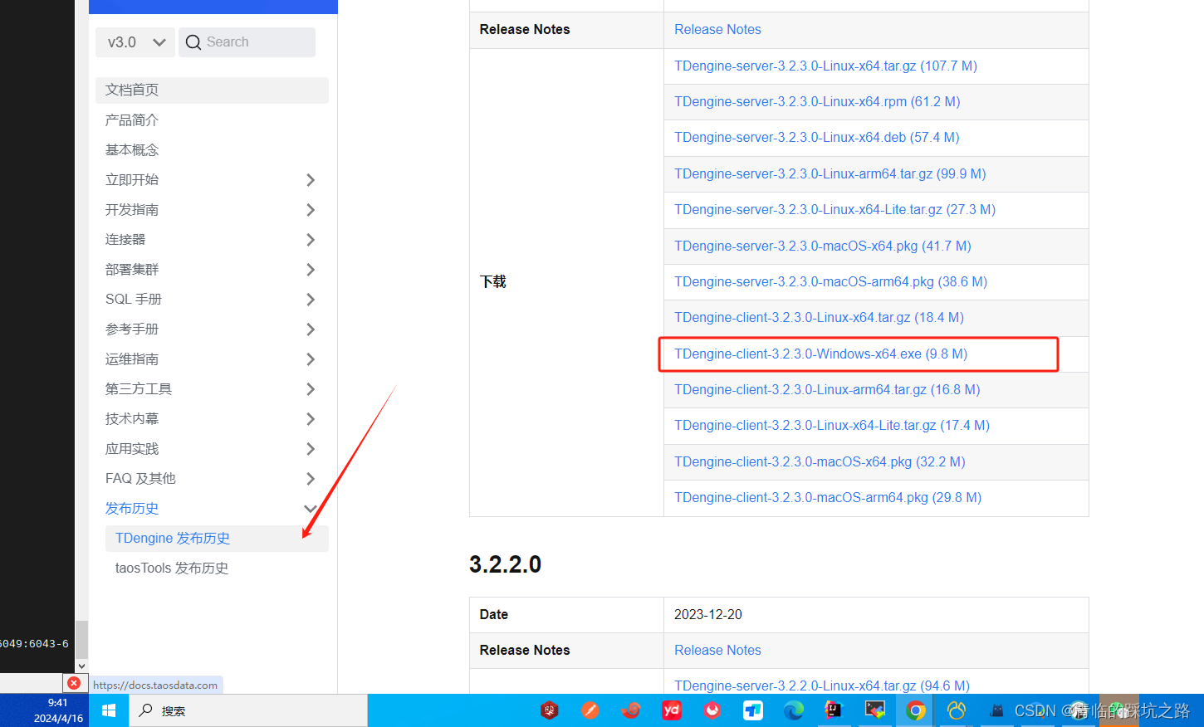This screenshot has width=1204, height=727.
Task: Expand the 第三方工具 section chevron
Action: (311, 389)
